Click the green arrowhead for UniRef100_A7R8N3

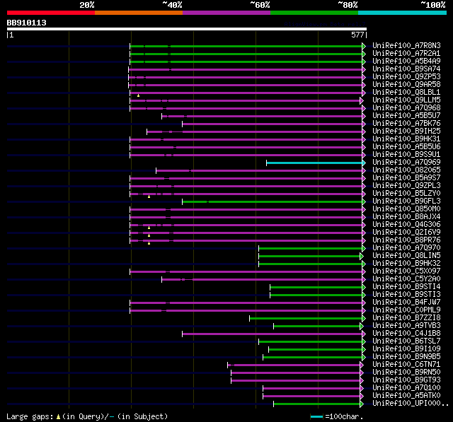364,46
